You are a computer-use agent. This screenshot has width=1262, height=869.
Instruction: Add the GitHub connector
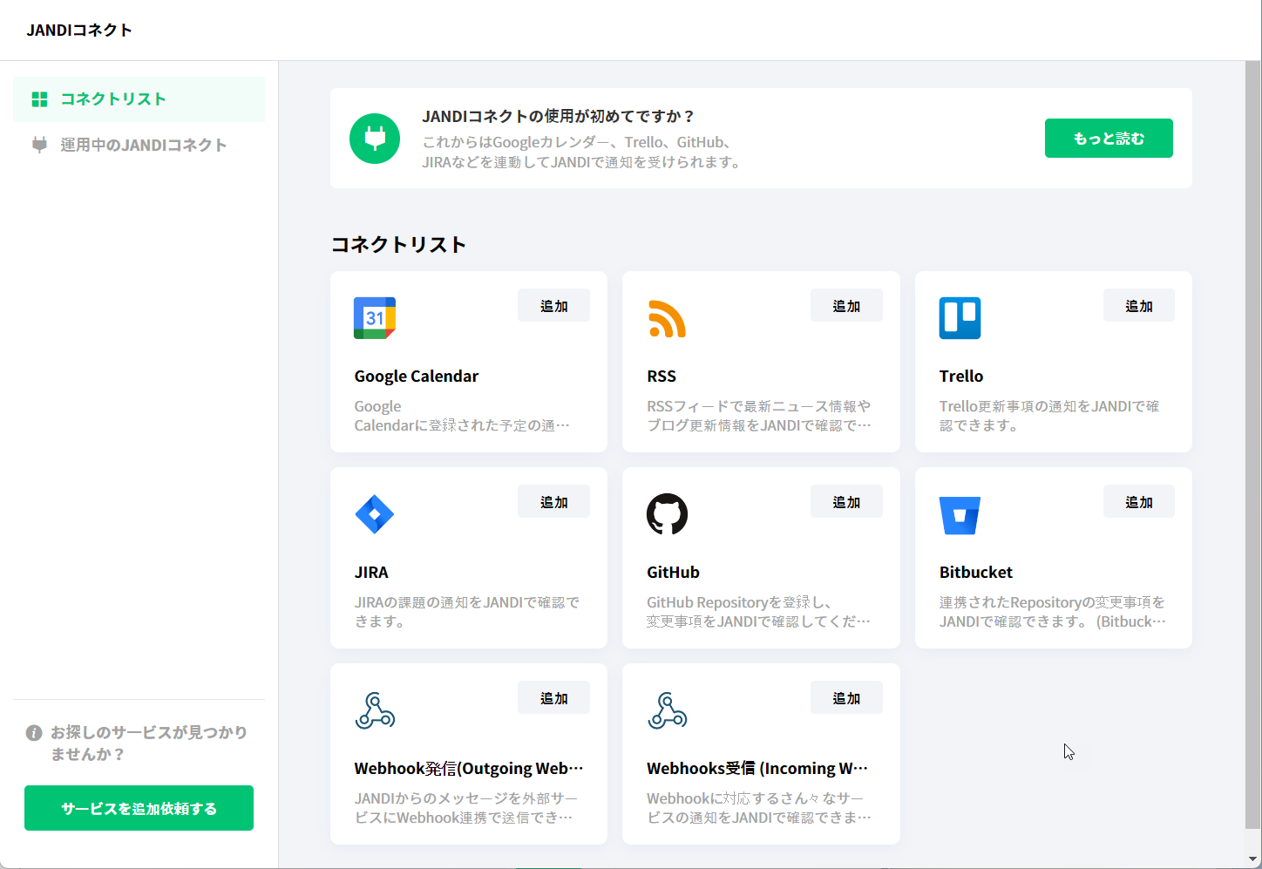point(846,502)
